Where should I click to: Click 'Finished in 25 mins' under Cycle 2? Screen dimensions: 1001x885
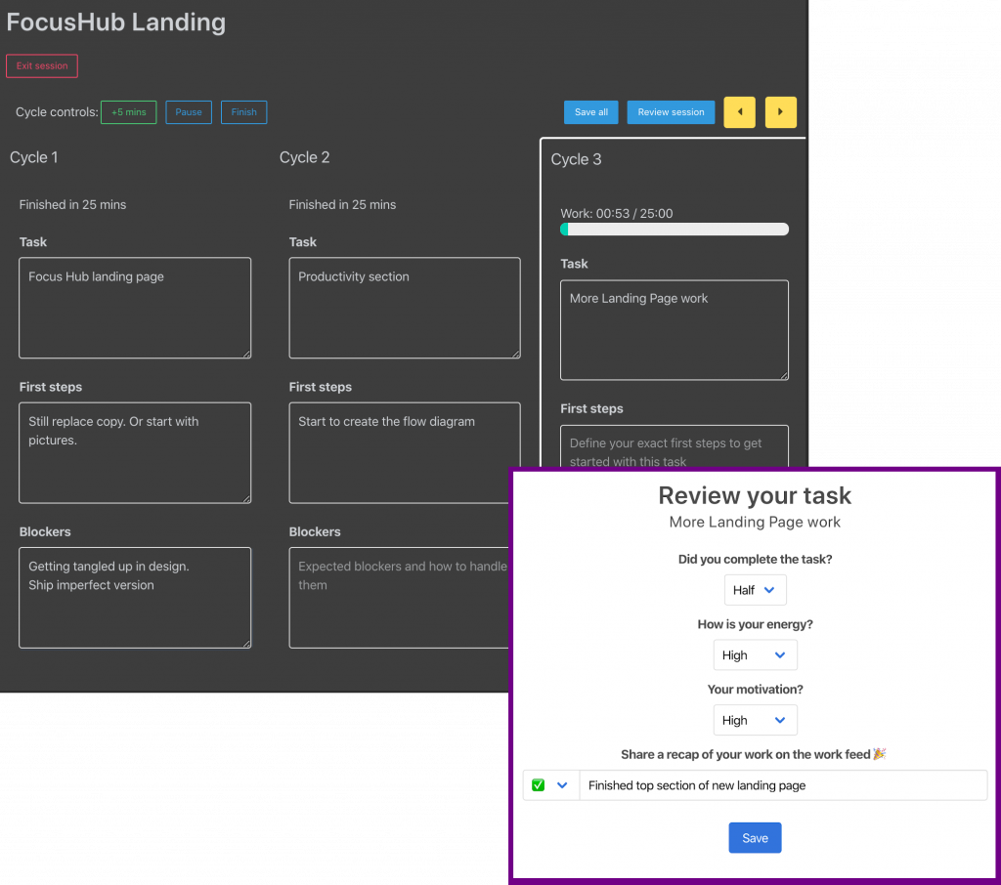pyautogui.click(x=342, y=205)
